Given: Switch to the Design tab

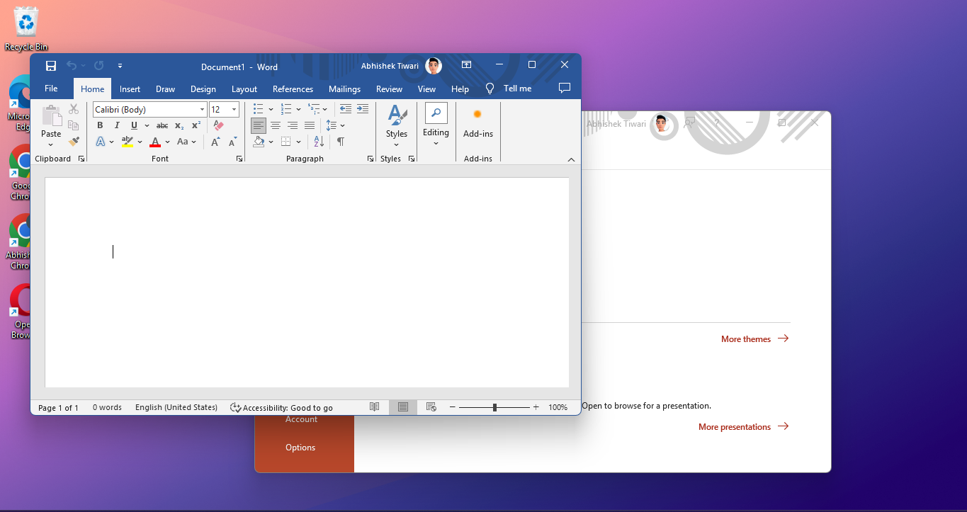Looking at the screenshot, I should 203,89.
